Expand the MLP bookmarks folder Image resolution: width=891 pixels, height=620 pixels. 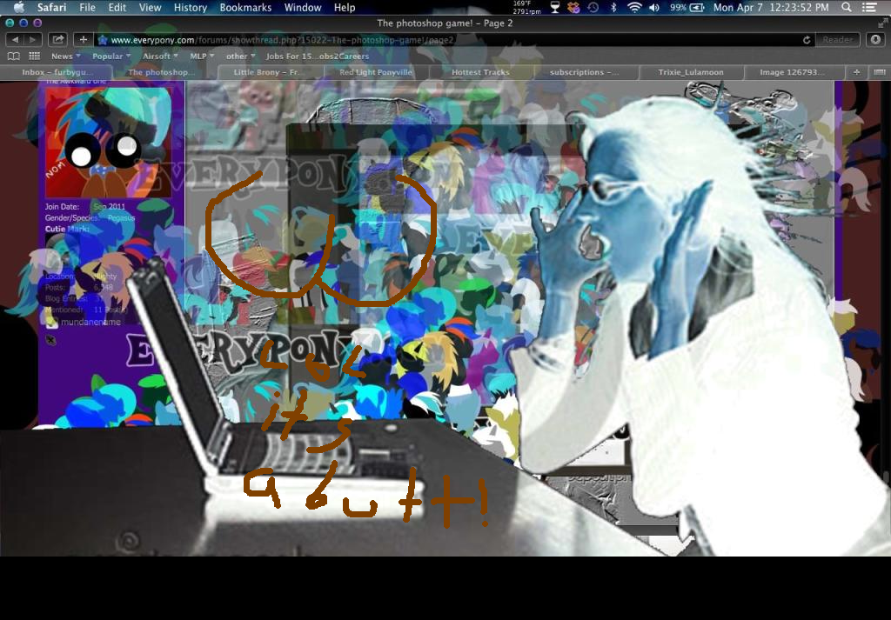point(202,57)
